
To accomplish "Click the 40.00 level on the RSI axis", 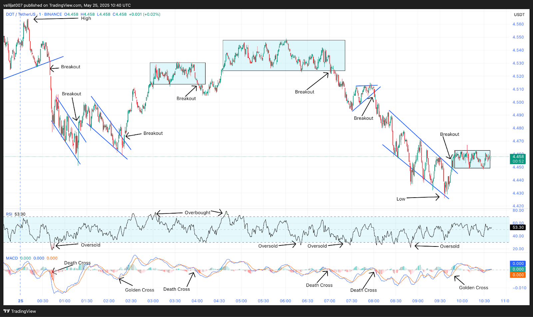I will pyautogui.click(x=518, y=236).
